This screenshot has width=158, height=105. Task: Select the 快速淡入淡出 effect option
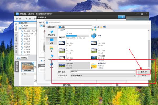pyautogui.click(x=29, y=34)
